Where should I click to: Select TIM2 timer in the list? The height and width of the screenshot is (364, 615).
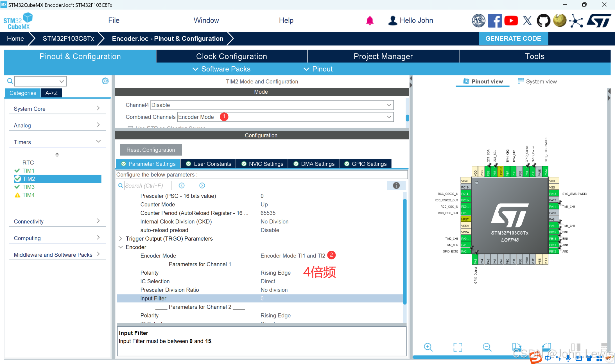coord(29,179)
